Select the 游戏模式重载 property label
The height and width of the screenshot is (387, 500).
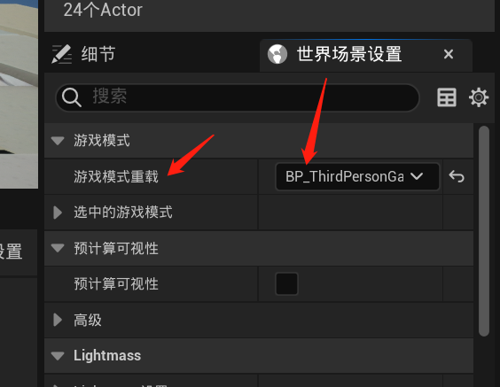pyautogui.click(x=116, y=176)
